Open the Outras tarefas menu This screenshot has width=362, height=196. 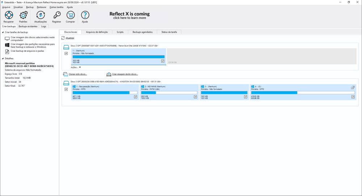click(56, 7)
